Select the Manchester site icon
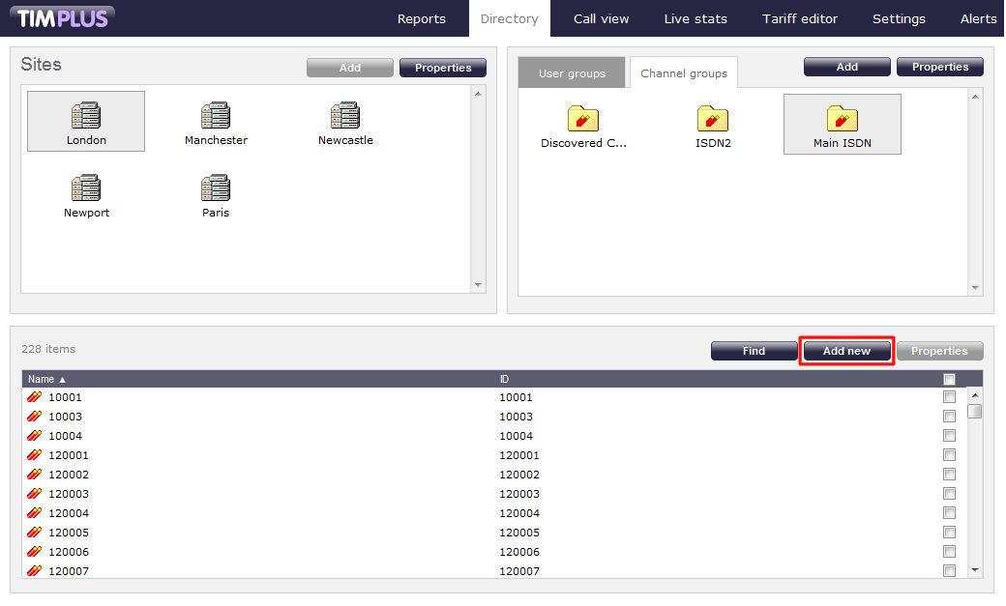The image size is (1006, 606). pyautogui.click(x=216, y=117)
